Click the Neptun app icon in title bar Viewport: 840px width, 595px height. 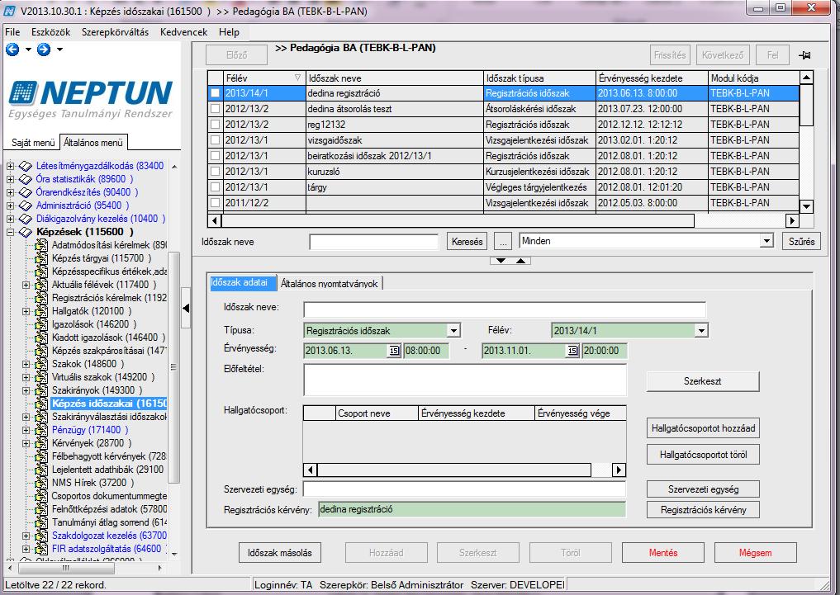(10, 11)
